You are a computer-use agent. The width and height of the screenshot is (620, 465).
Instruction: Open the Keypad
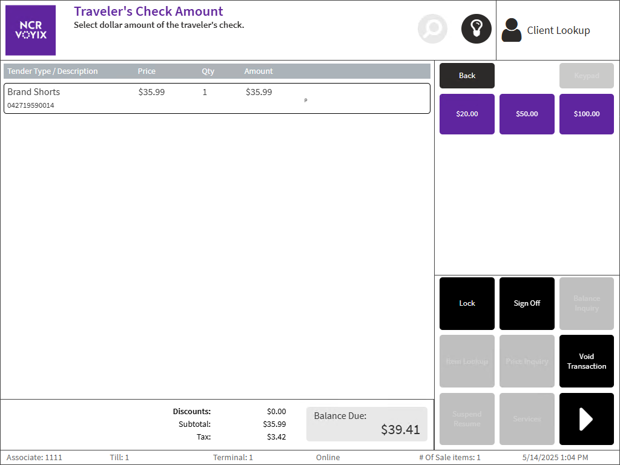(586, 76)
